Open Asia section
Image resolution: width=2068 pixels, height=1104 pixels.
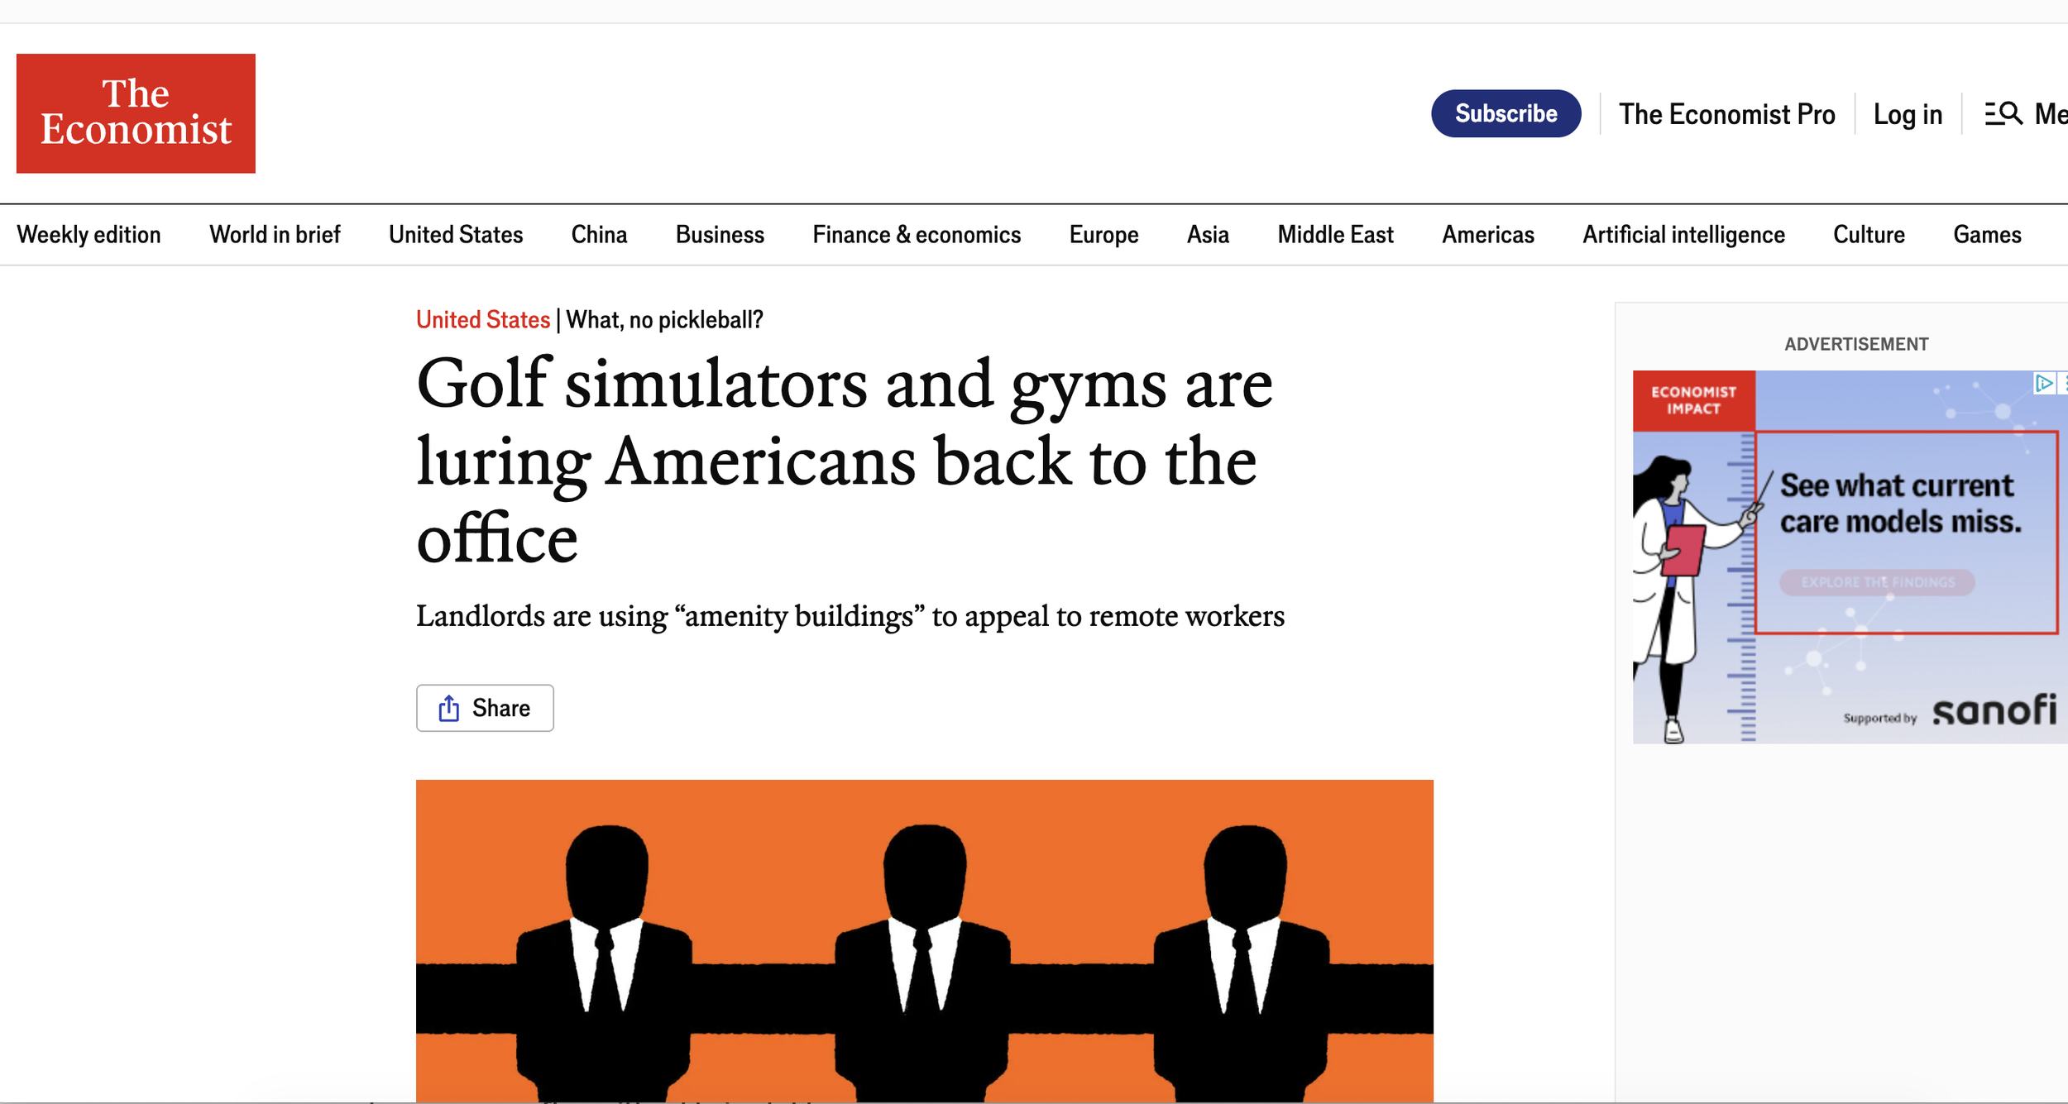coord(1208,235)
